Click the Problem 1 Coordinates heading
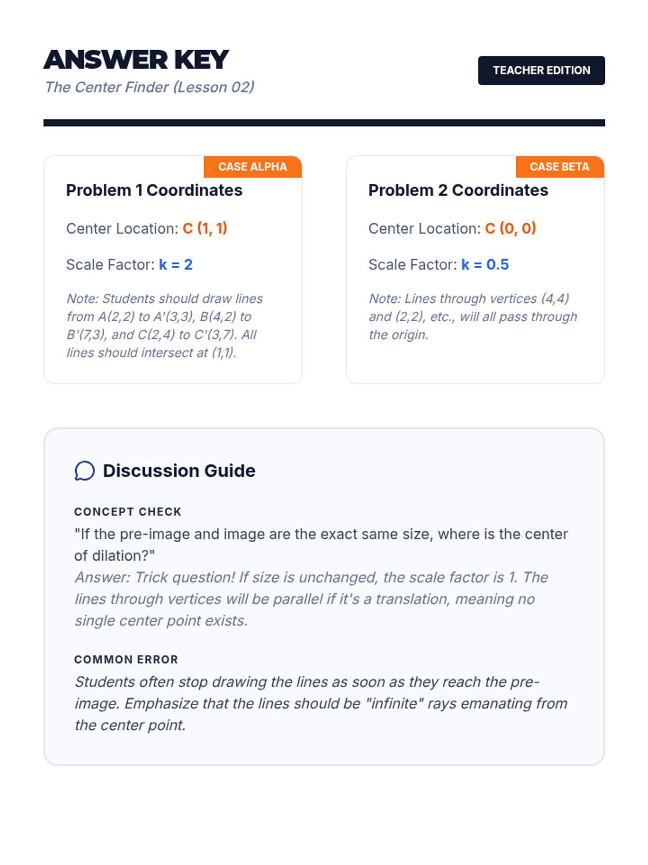 [x=154, y=190]
